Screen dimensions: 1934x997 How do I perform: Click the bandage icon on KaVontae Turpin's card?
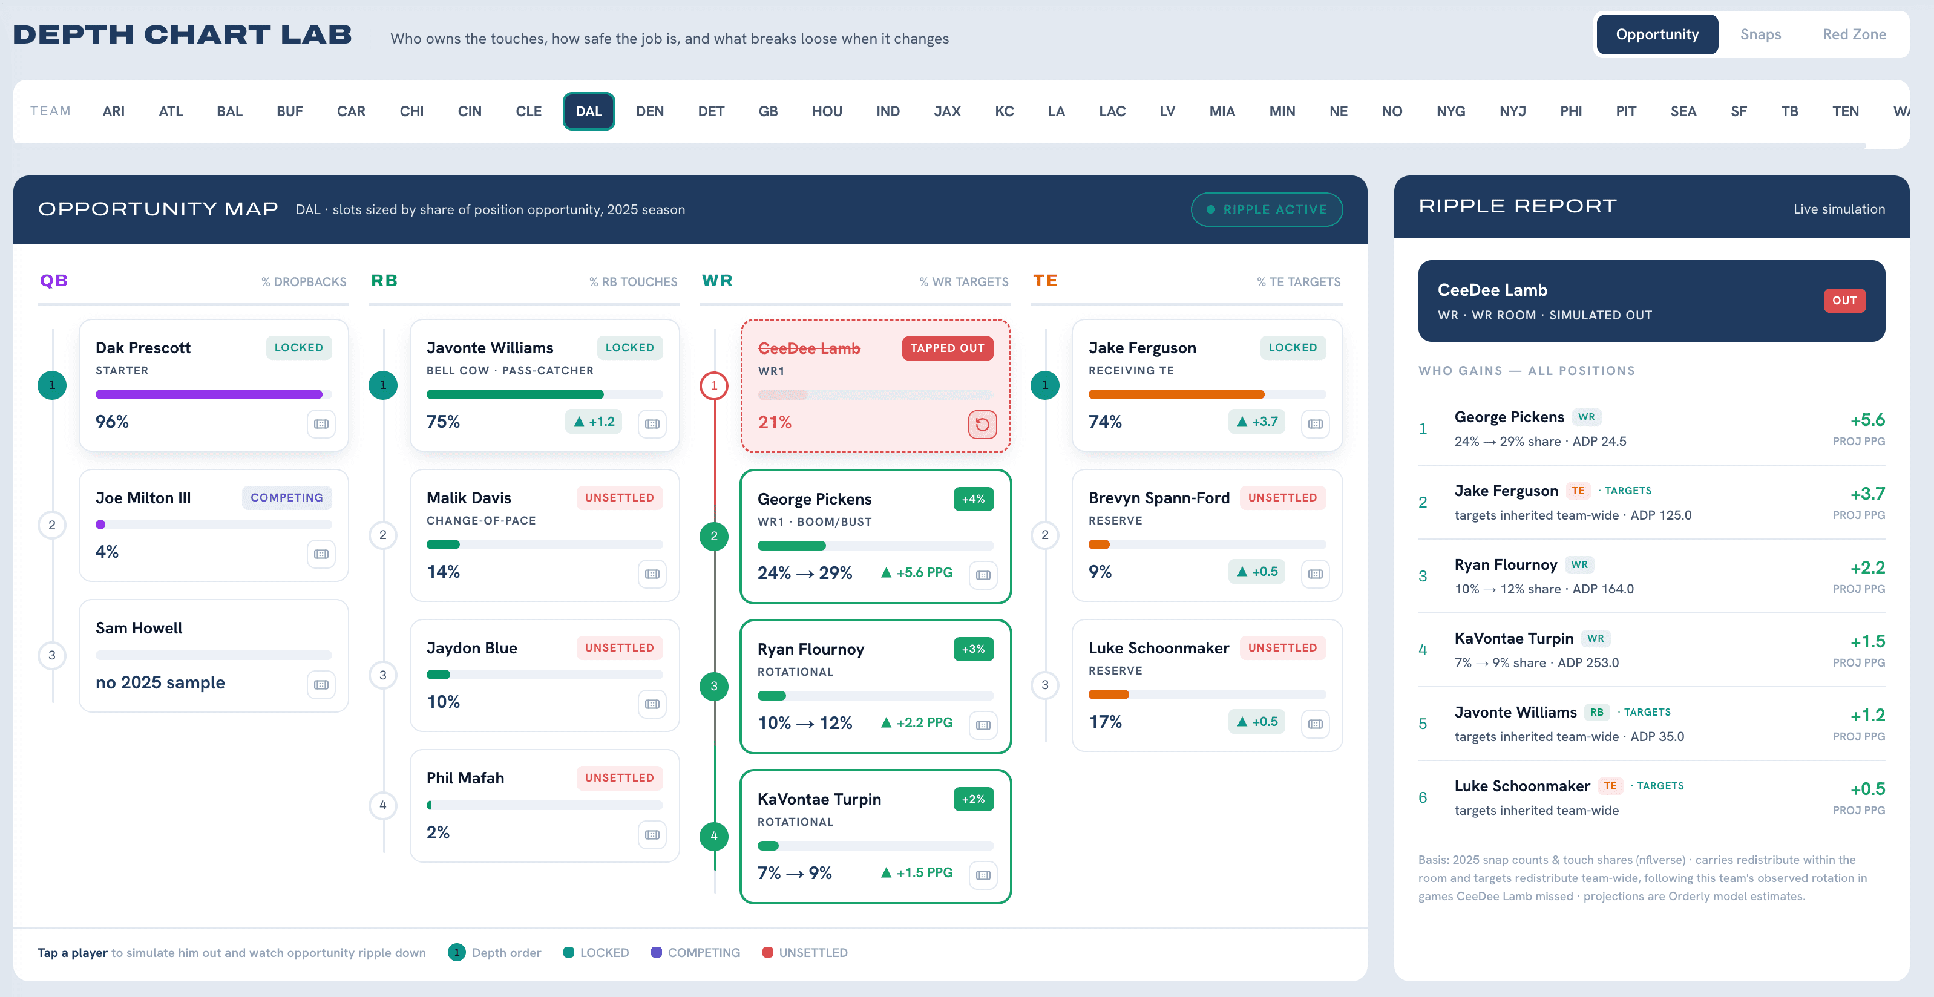click(983, 875)
